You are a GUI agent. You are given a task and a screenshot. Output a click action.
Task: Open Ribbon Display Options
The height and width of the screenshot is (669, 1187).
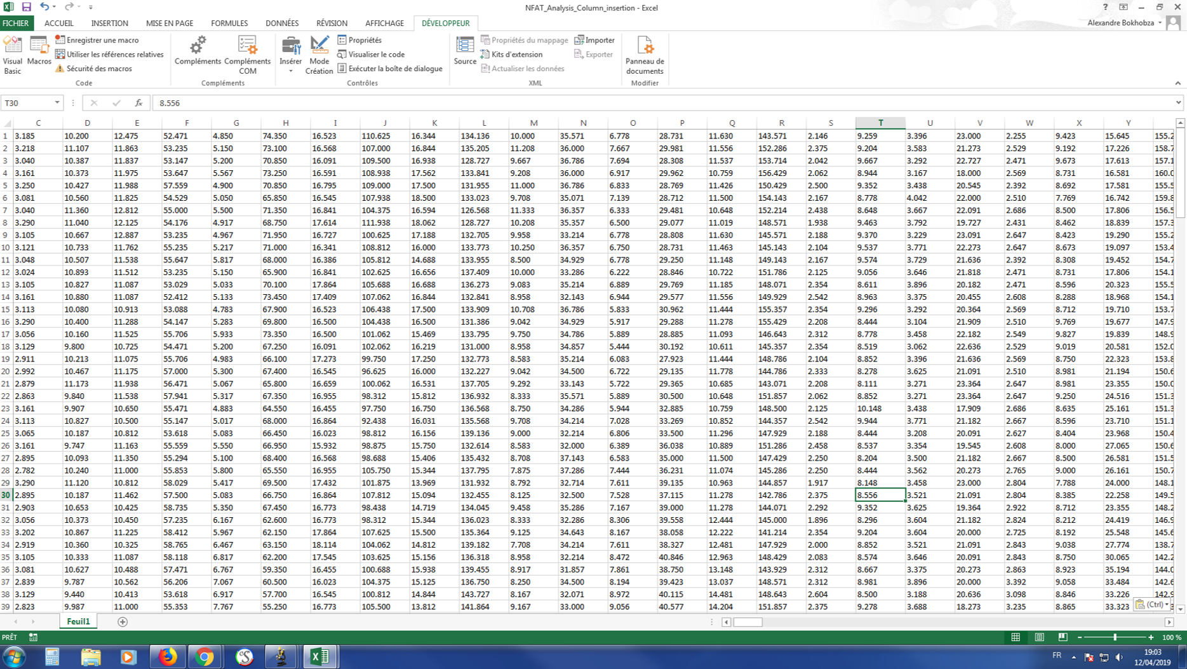point(1123,7)
